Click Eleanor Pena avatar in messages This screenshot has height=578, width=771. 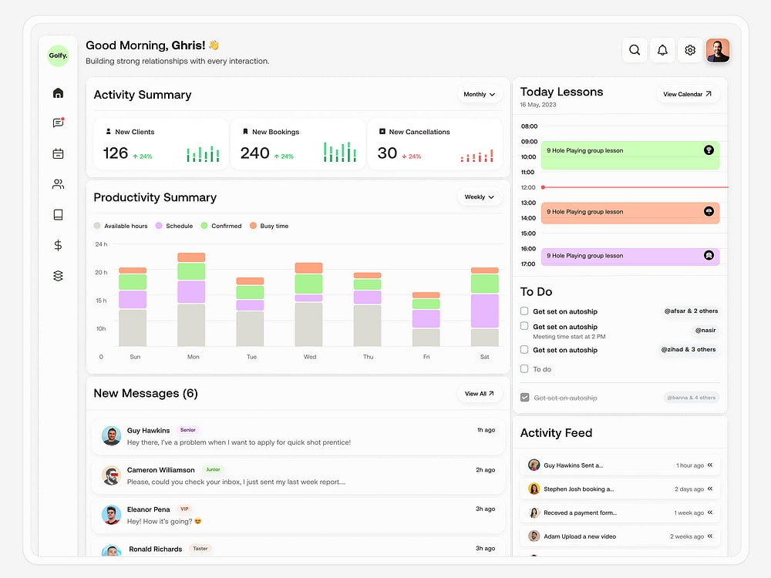[x=112, y=515]
